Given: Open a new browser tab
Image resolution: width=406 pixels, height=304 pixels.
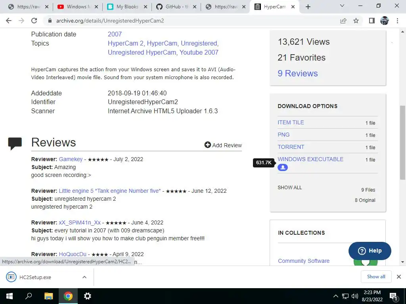Looking at the screenshot, I should (x=308, y=7).
